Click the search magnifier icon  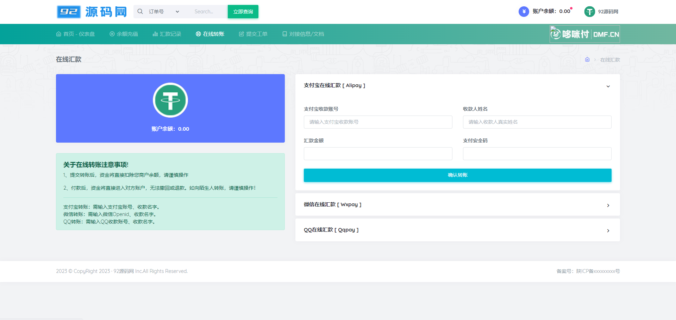pyautogui.click(x=140, y=12)
